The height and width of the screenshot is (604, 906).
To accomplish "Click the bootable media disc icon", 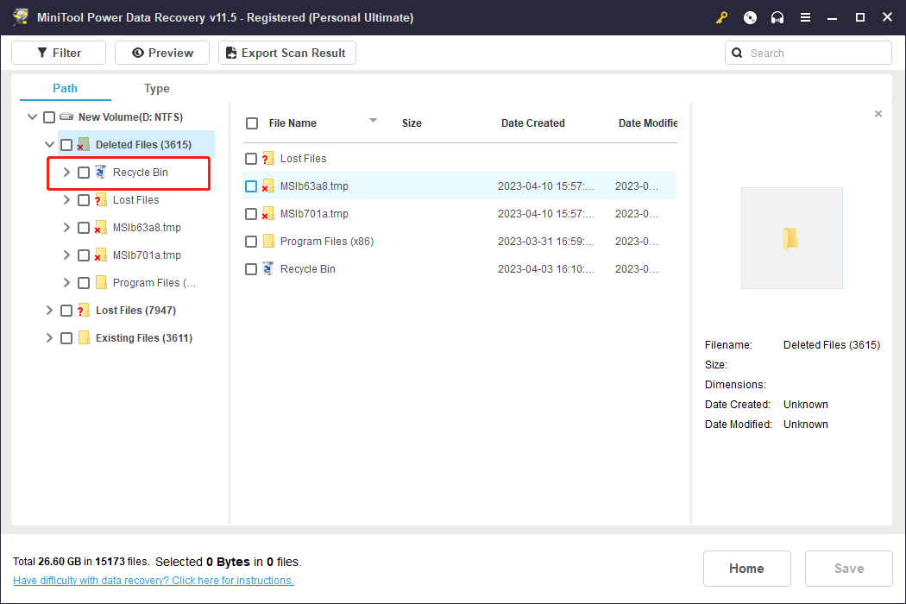I will [x=750, y=17].
